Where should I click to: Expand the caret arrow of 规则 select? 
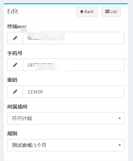120,145
